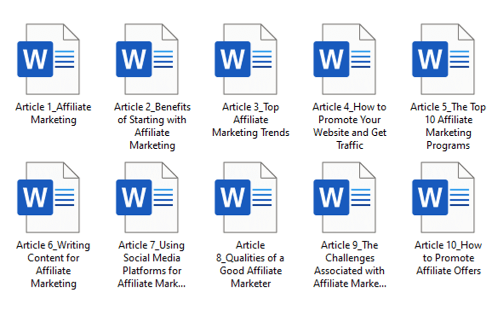Screen dimensions: 500x315
Task: Select the Article 1_Affiliate Marketing Word icon
Action: coord(48,59)
